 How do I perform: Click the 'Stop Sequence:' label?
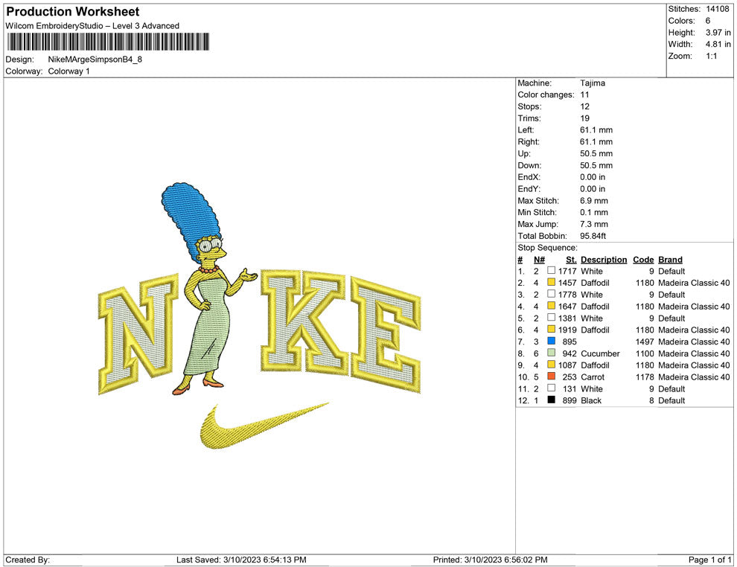[548, 248]
